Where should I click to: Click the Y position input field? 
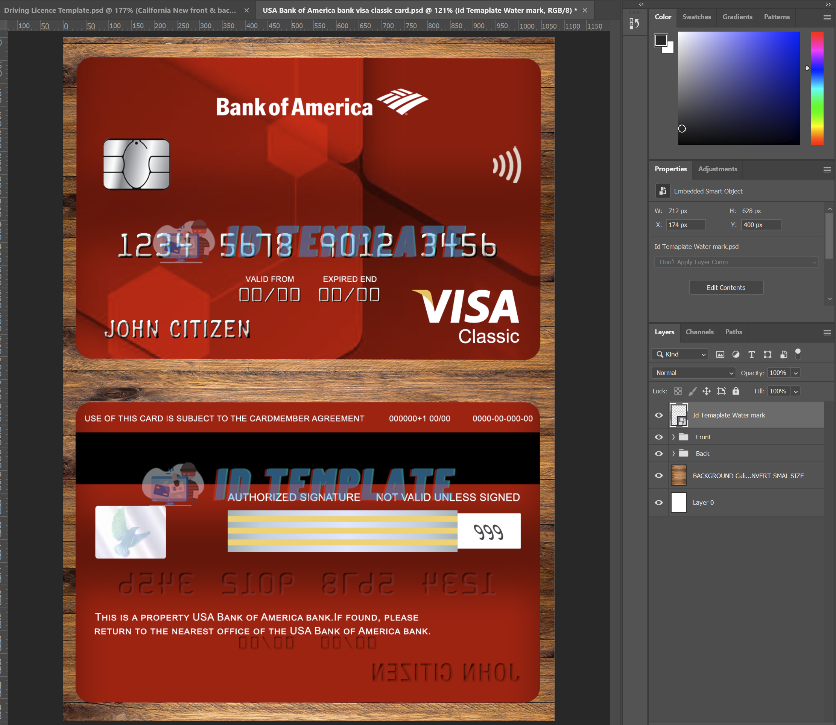click(x=761, y=225)
